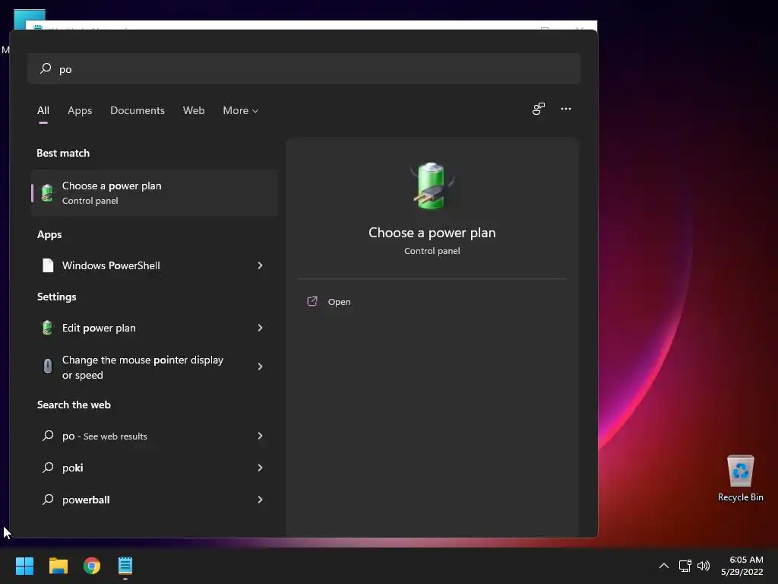Open Change the mouse pointer display setting
This screenshot has height=584, width=778.
(x=154, y=367)
